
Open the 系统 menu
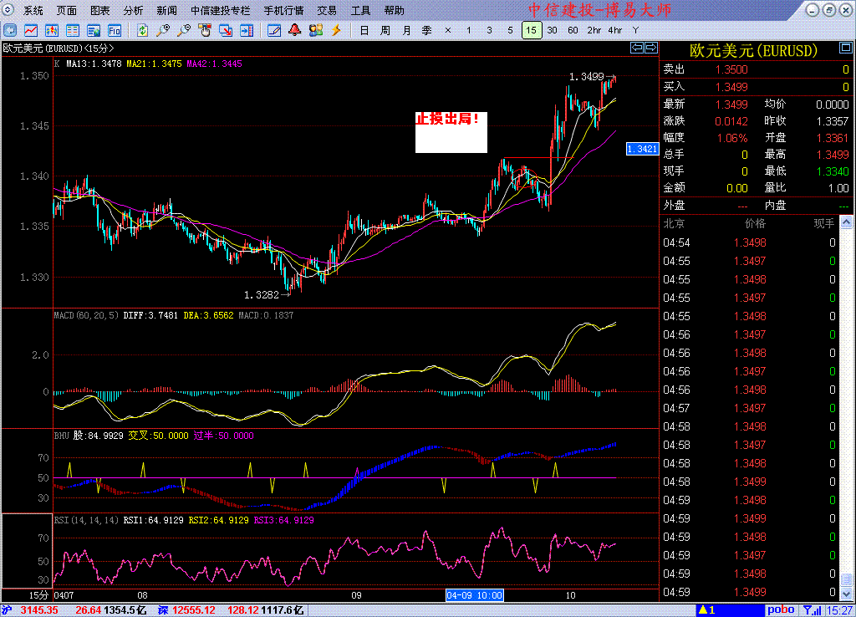click(33, 10)
